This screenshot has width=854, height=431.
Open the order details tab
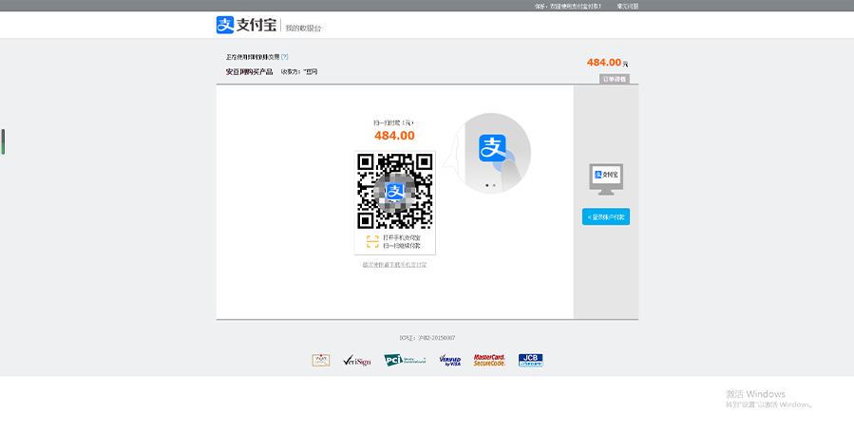click(x=615, y=79)
